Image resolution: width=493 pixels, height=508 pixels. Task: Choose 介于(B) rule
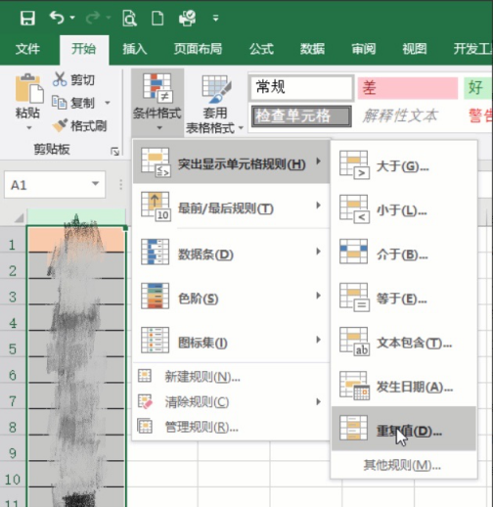[x=404, y=254]
